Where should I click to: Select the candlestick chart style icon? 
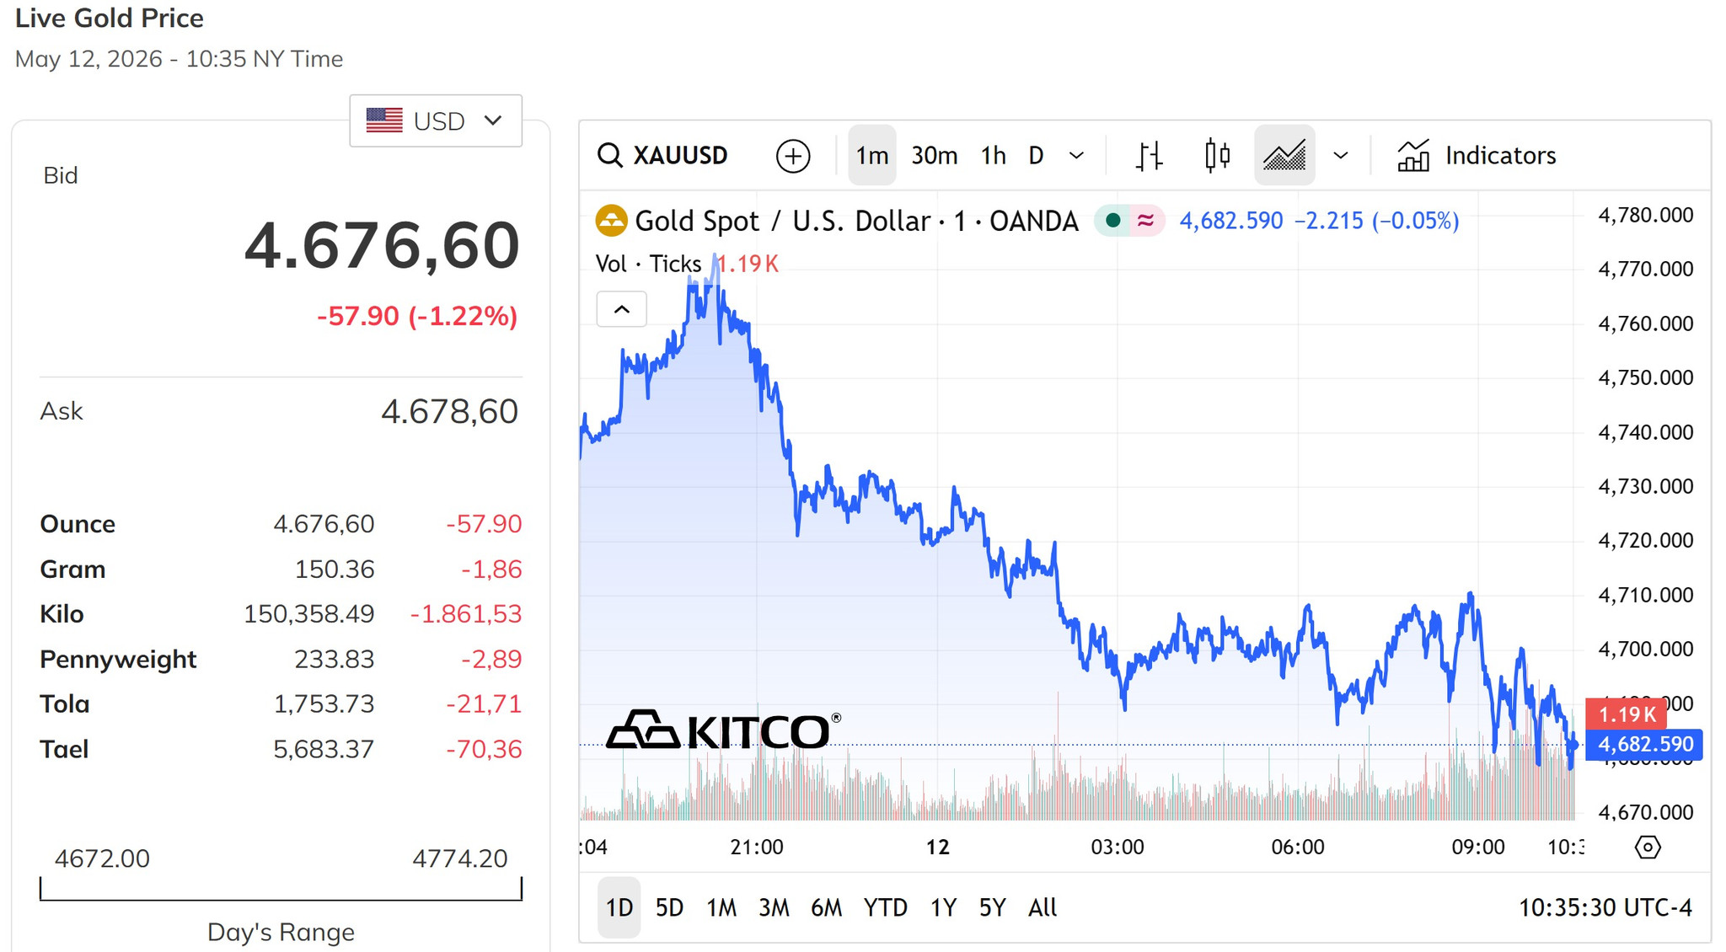click(1217, 156)
